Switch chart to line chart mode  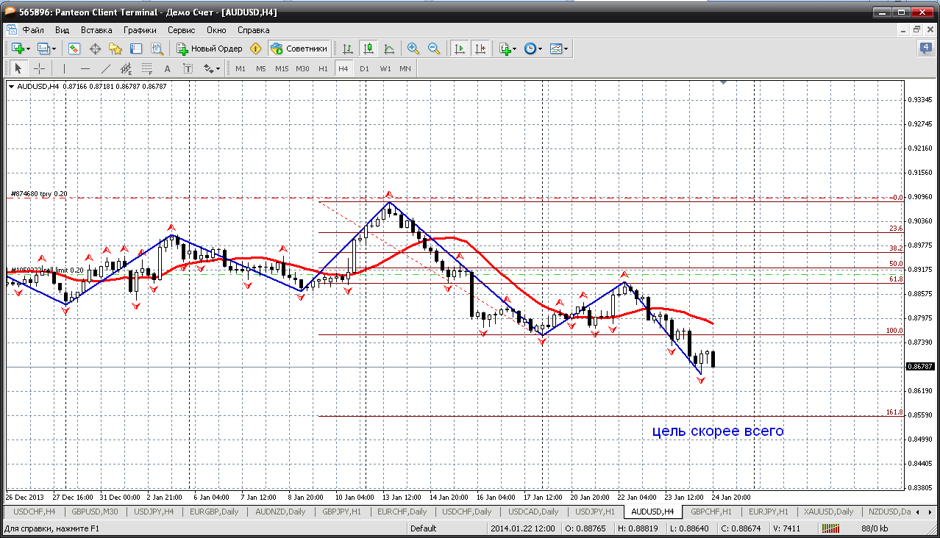click(389, 49)
